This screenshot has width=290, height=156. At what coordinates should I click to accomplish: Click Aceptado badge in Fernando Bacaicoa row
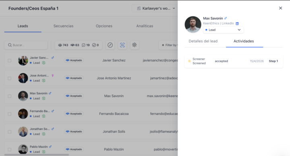[74, 114]
